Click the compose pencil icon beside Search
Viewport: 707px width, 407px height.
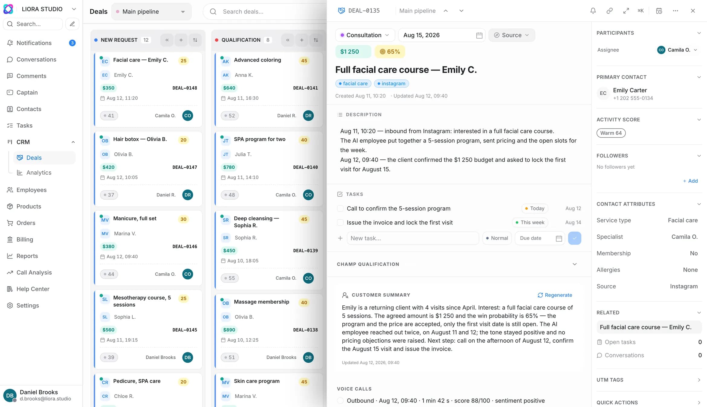tap(72, 24)
